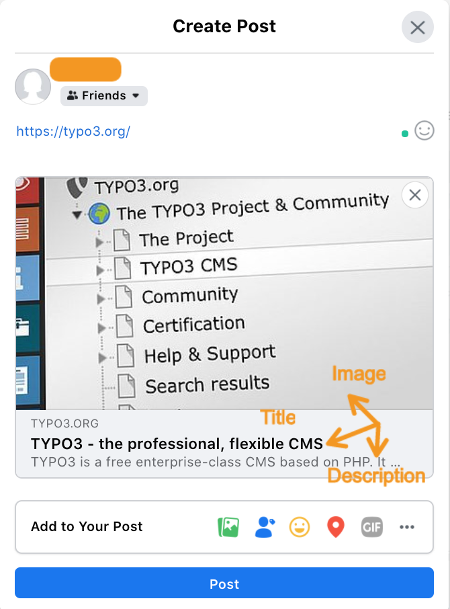Remove the TYPO3 link preview
Image resolution: width=450 pixels, height=609 pixels.
(x=415, y=195)
